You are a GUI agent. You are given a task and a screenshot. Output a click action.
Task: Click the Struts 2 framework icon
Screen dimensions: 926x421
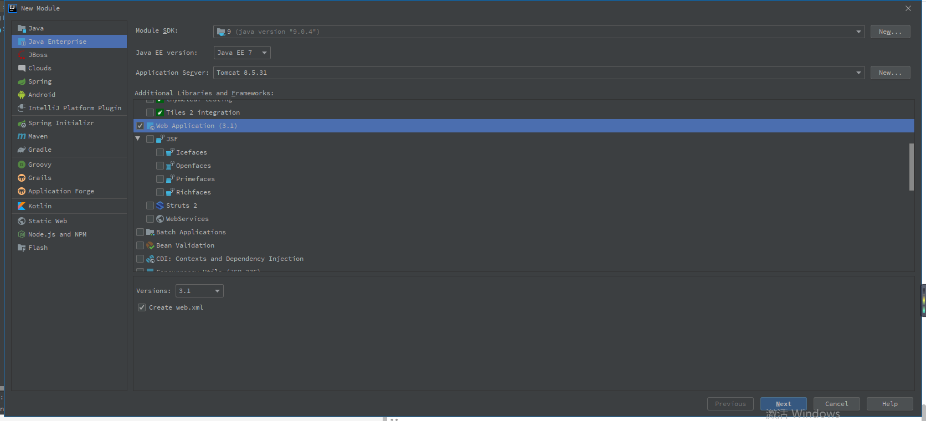[x=160, y=206]
